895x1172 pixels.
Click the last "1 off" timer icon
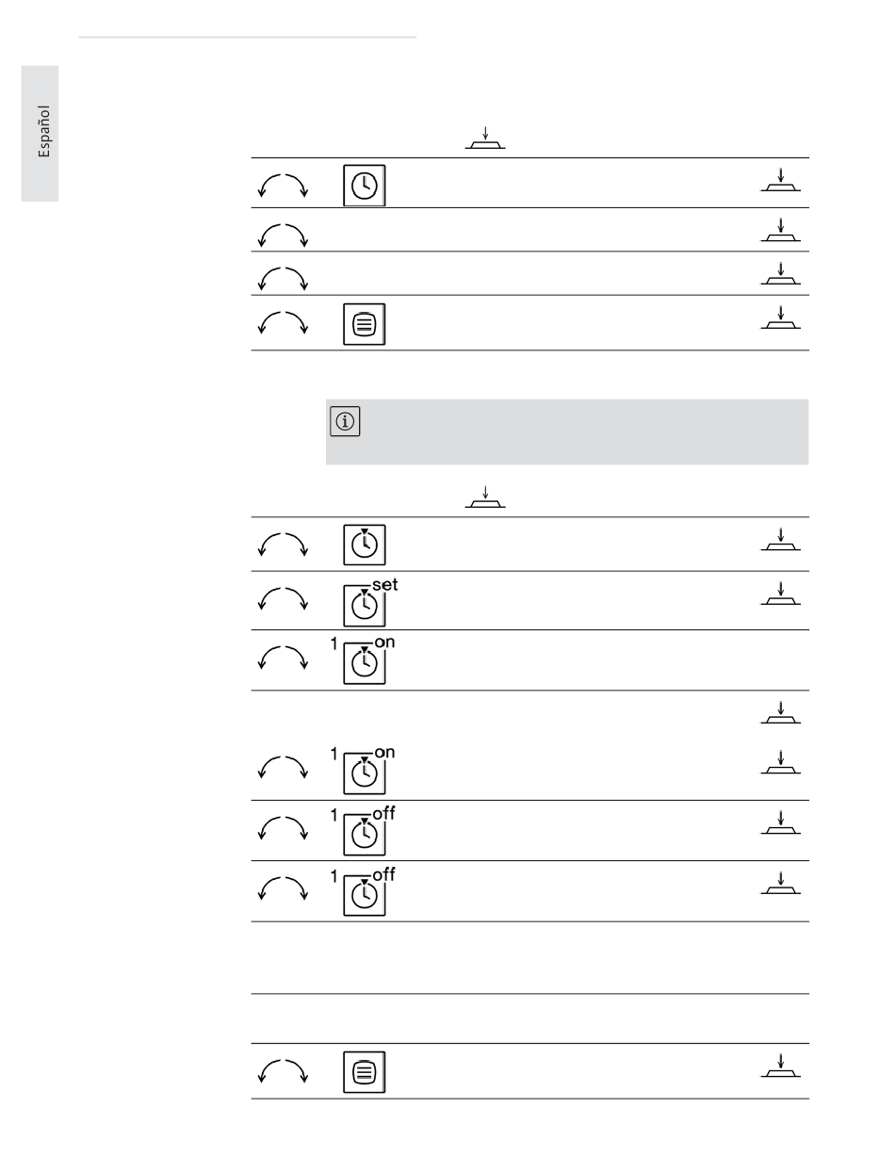363,891
